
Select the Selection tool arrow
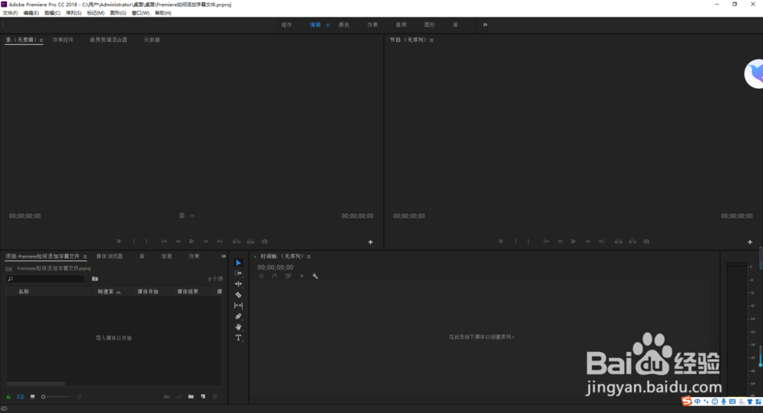pyautogui.click(x=238, y=263)
